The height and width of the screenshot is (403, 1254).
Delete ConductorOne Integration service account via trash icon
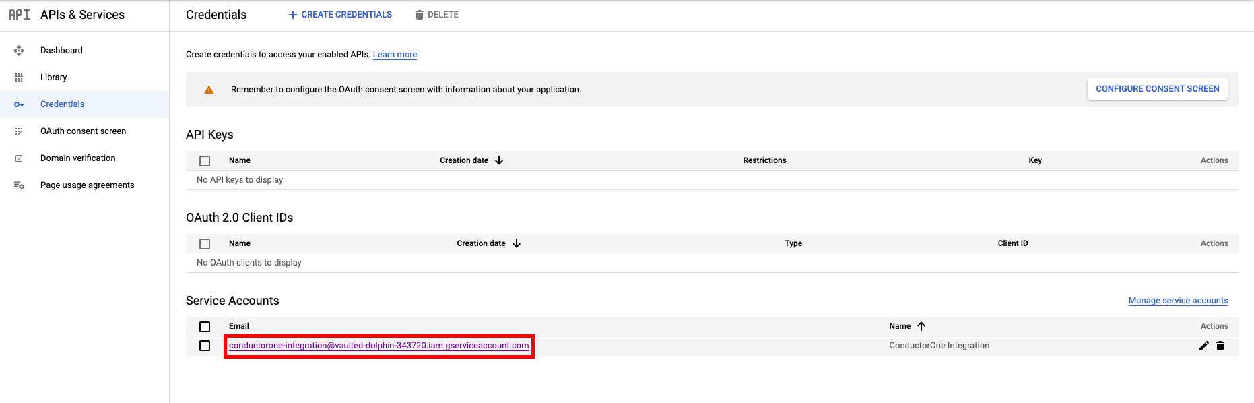pyautogui.click(x=1220, y=346)
